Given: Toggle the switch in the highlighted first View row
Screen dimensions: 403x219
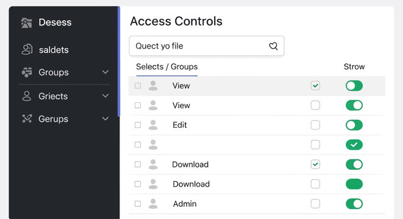Looking at the screenshot, I should (354, 86).
